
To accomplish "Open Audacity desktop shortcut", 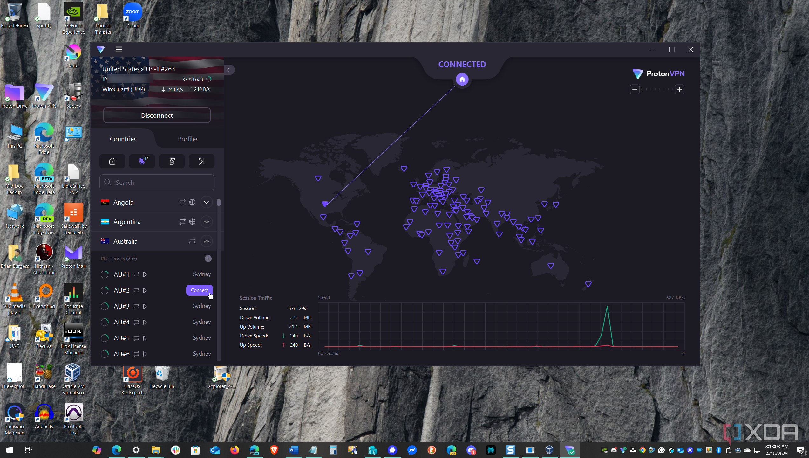I will click(x=44, y=417).
